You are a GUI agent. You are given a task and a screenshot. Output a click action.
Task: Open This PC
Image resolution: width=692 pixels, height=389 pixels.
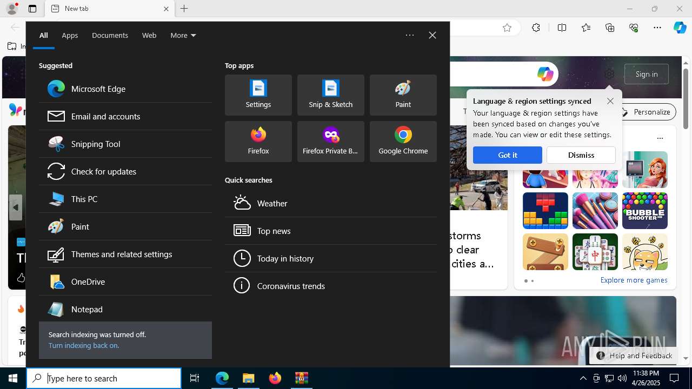[x=125, y=199]
